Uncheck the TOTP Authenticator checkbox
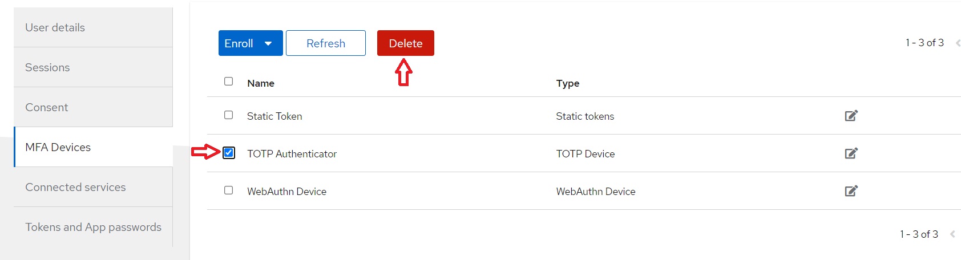Screen dimensions: 961x260 pyautogui.click(x=229, y=153)
